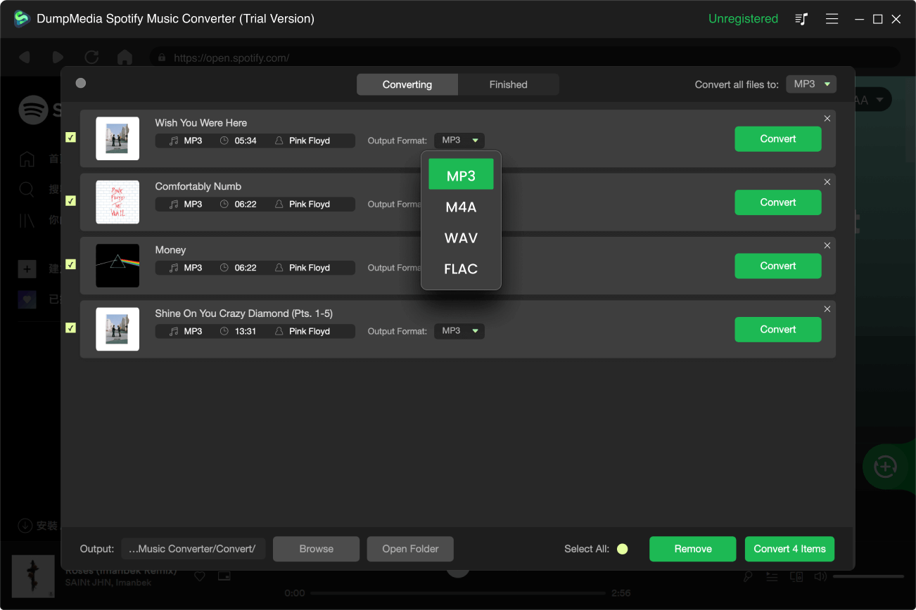The width and height of the screenshot is (916, 610).
Task: Select FLAC from the open format dropdown
Action: tap(460, 268)
